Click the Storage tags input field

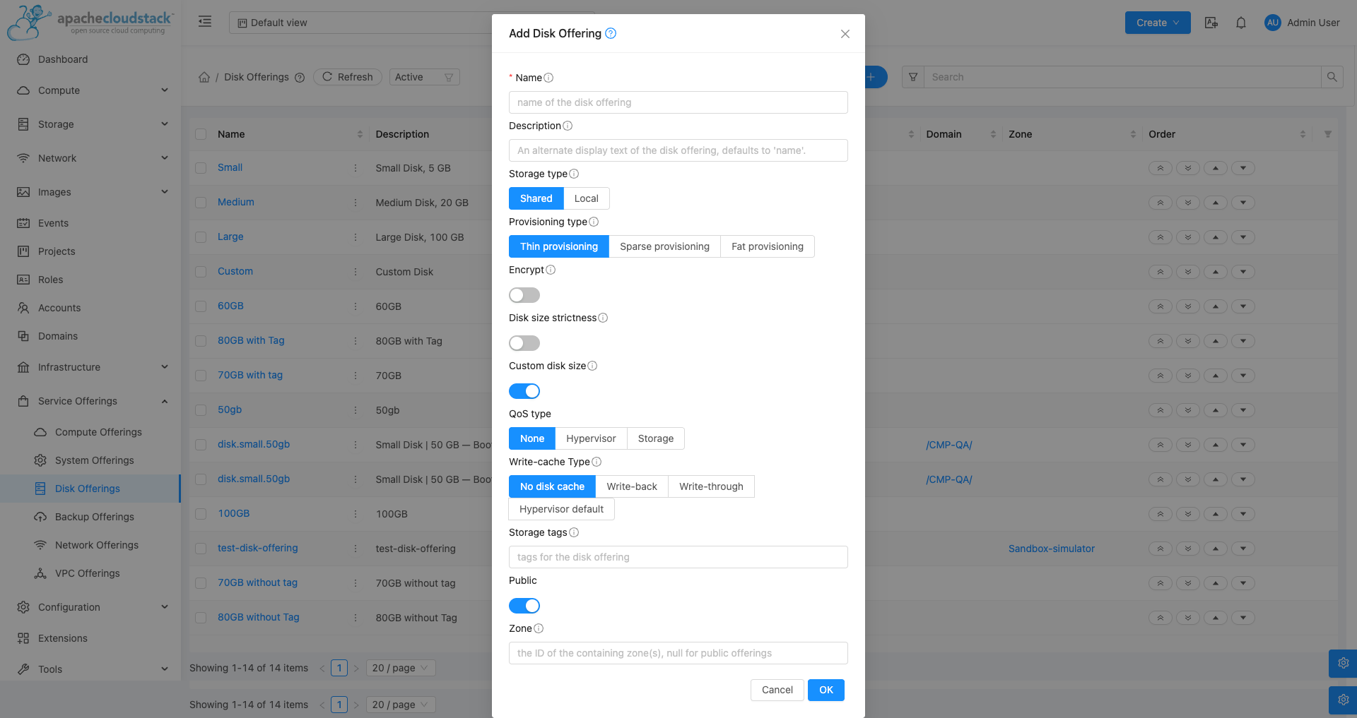point(678,557)
